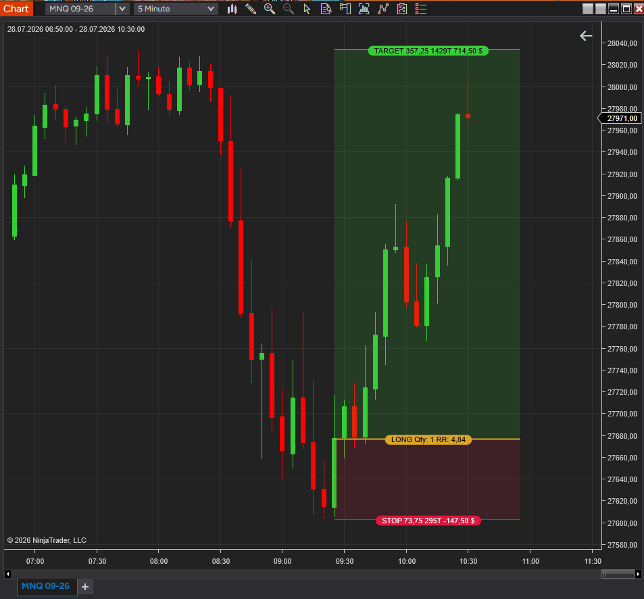
Task: Click the 11:30 time axis label
Action: (592, 561)
